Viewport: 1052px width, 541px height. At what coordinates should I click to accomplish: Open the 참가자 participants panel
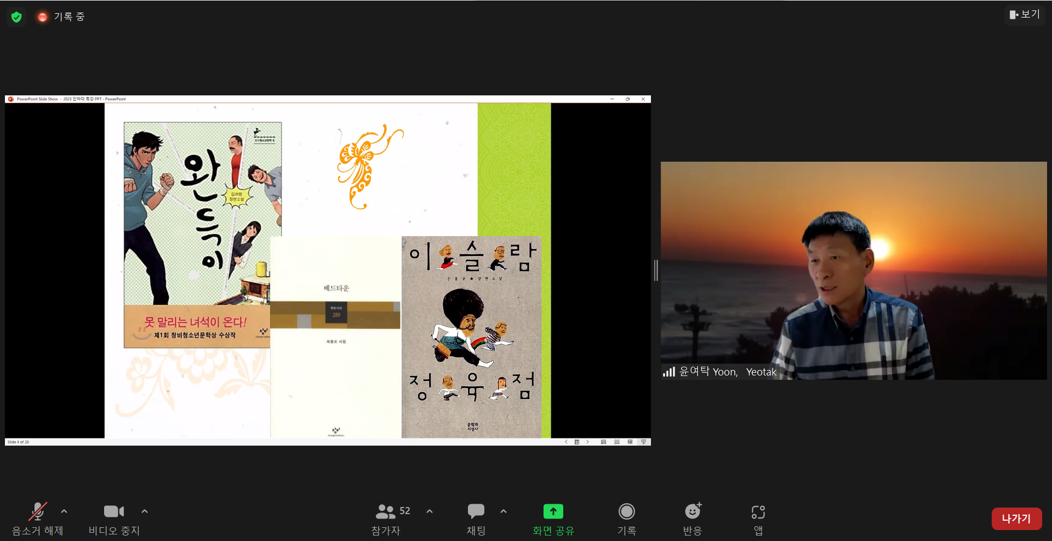pos(386,519)
